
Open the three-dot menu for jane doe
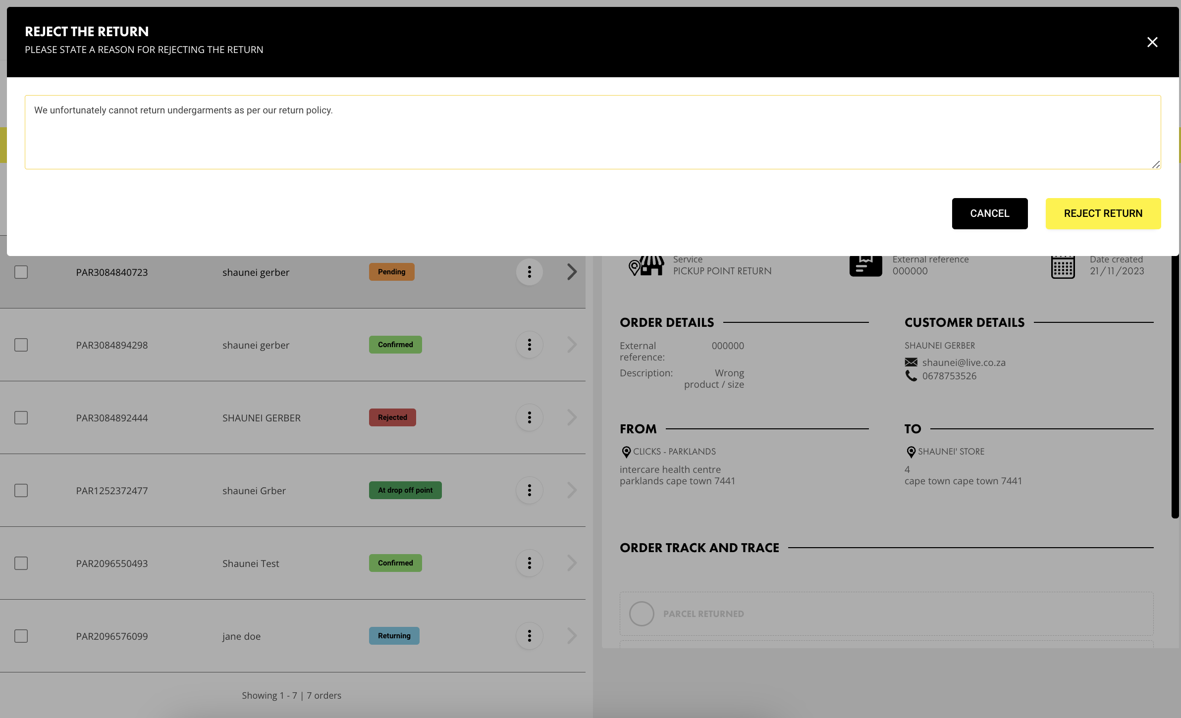click(x=530, y=636)
